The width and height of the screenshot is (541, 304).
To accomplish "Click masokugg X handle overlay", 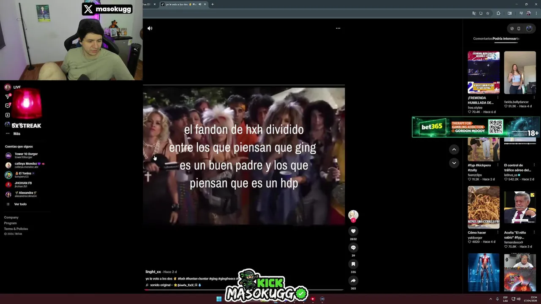I will tap(107, 9).
